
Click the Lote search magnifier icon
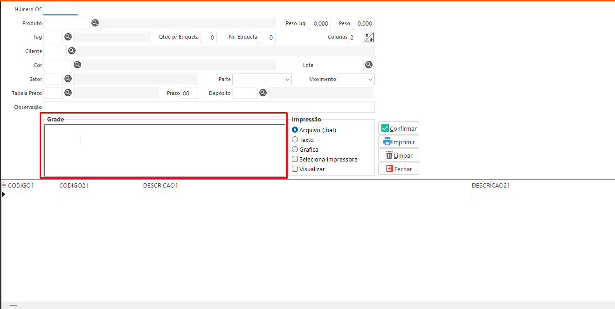click(368, 65)
